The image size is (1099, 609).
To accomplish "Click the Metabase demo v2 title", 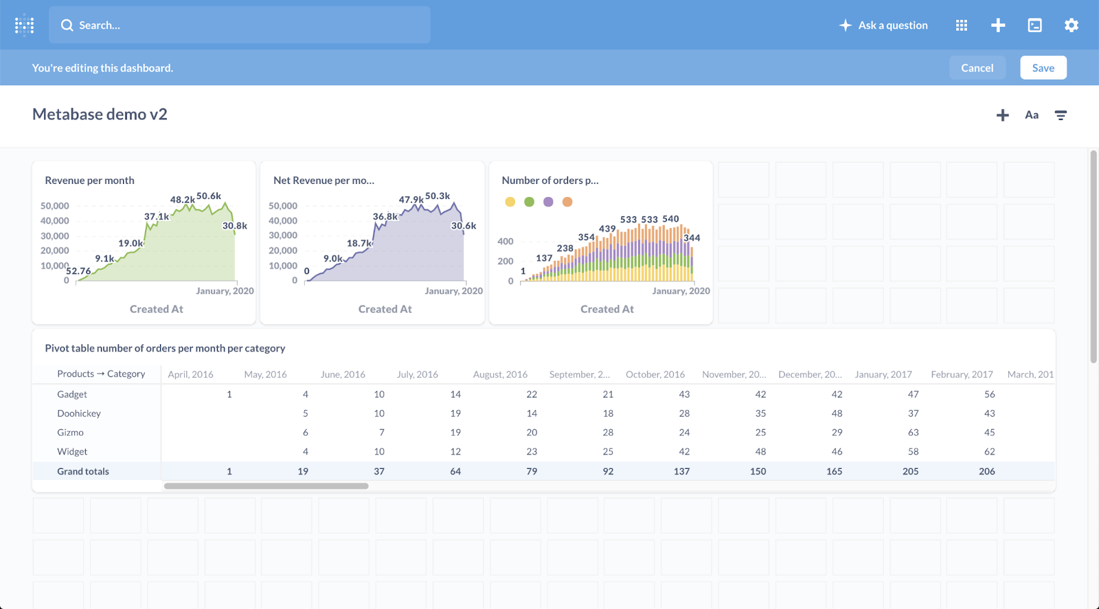I will (100, 114).
